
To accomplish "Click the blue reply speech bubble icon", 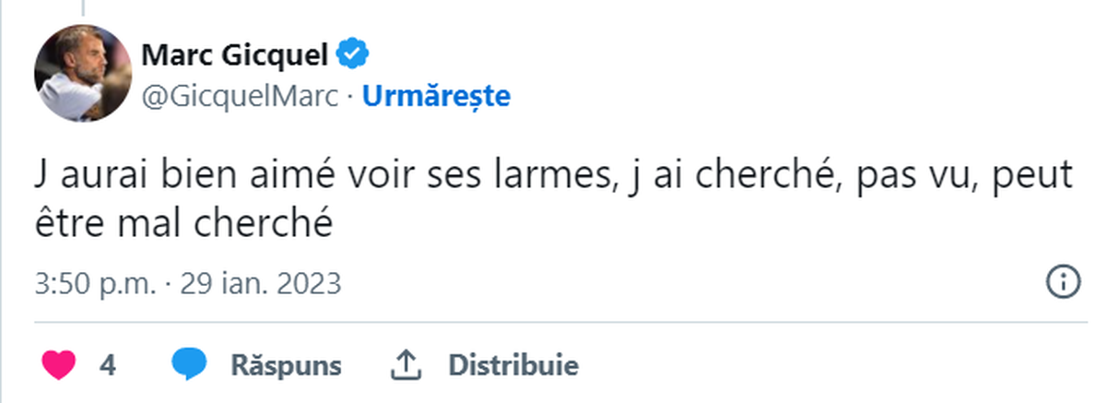I will 191,365.
